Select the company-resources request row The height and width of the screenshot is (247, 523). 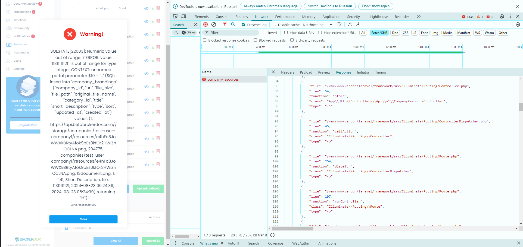click(x=234, y=80)
